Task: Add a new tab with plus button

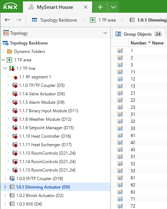Action: click(100, 7)
